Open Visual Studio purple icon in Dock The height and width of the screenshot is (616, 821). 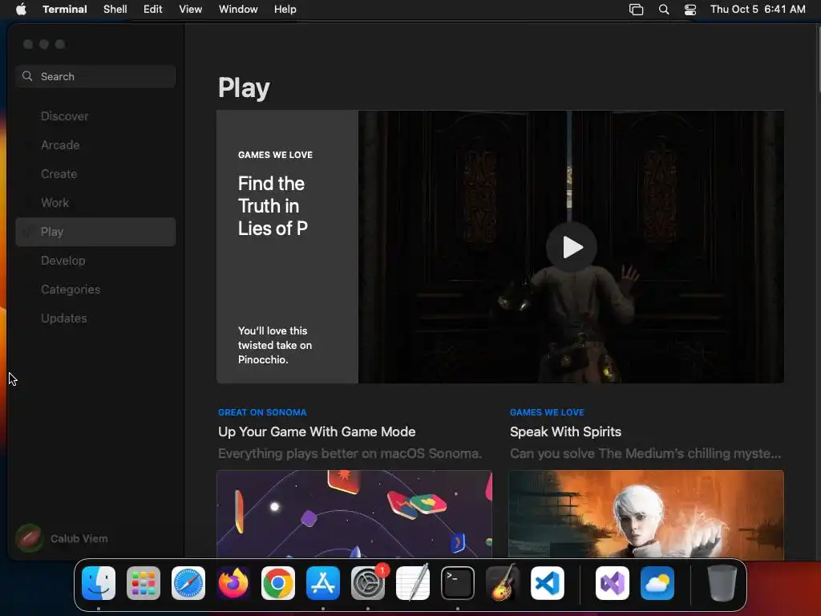[612, 583]
